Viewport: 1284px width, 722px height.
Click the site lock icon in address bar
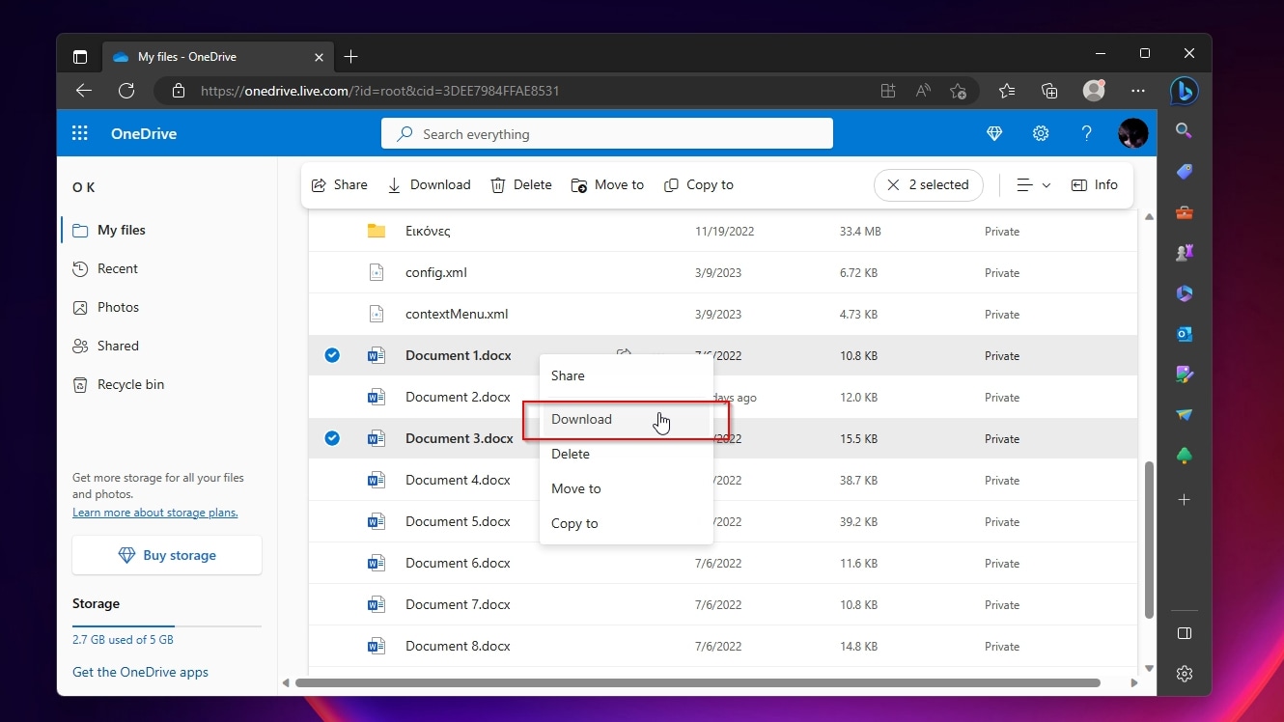pyautogui.click(x=178, y=91)
